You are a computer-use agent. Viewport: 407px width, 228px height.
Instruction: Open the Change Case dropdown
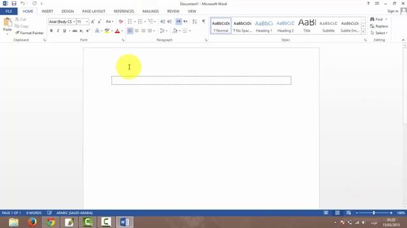point(109,22)
